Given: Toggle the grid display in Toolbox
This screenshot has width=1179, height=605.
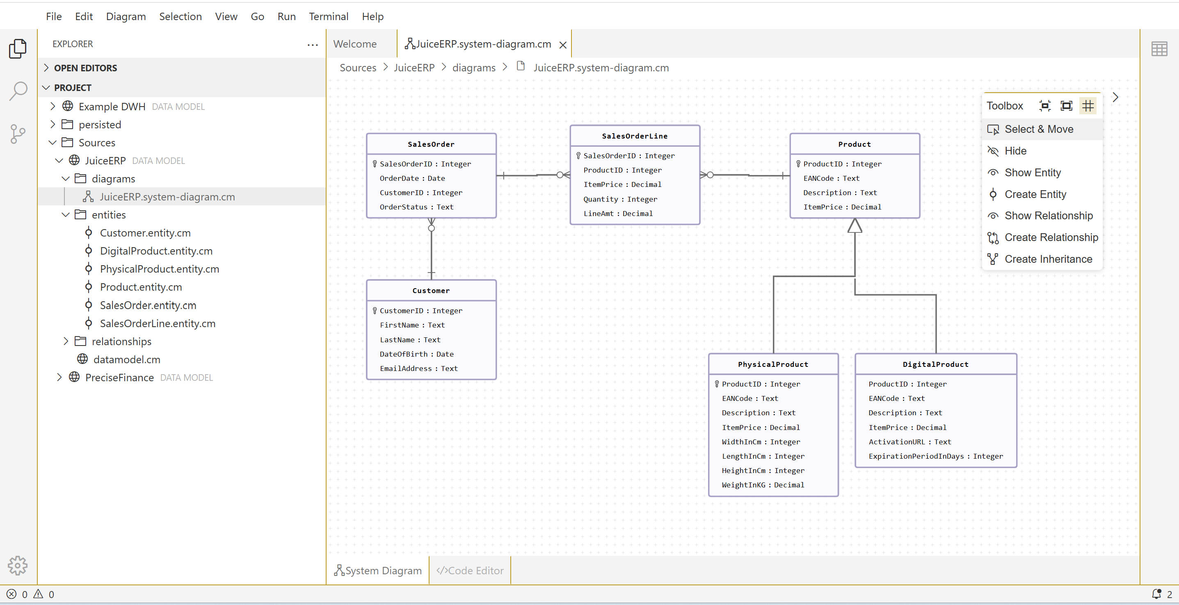Looking at the screenshot, I should point(1088,106).
